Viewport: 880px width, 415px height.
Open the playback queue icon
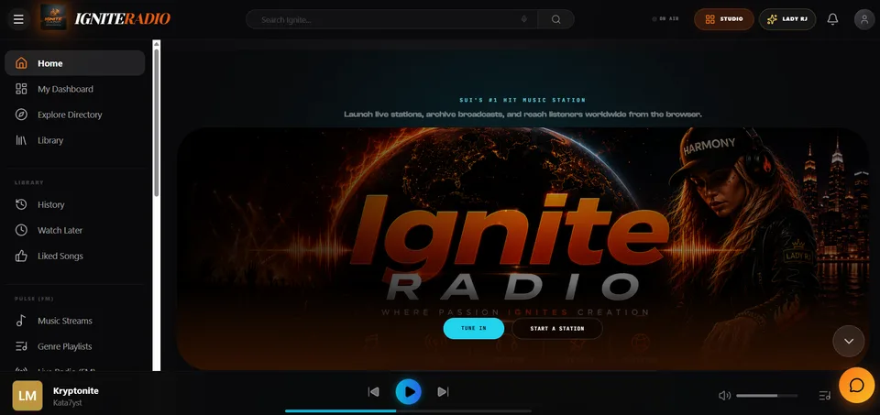[824, 396]
